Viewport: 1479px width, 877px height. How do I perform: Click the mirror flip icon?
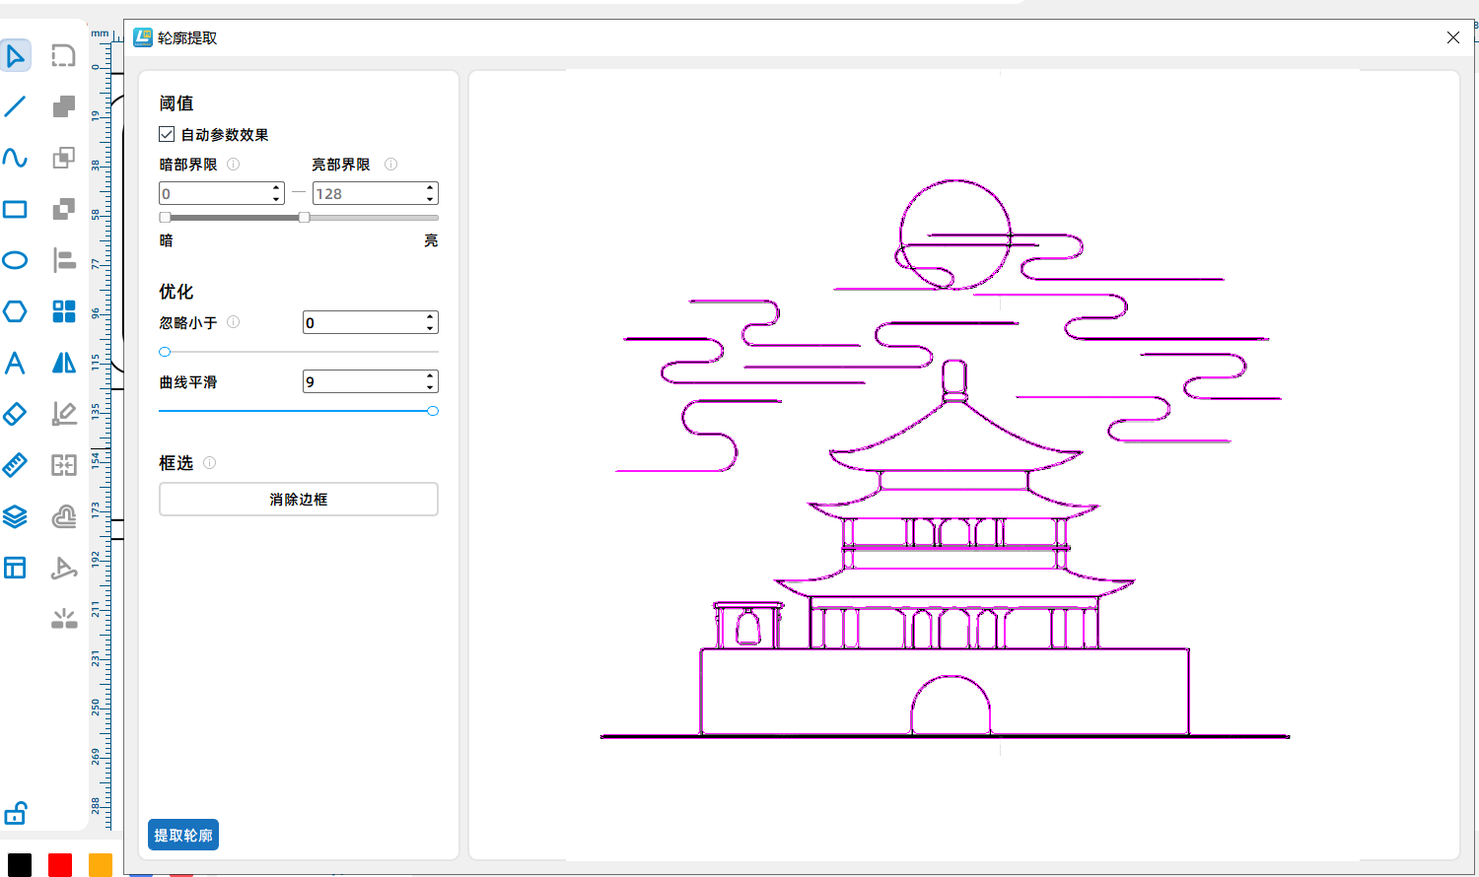[64, 363]
